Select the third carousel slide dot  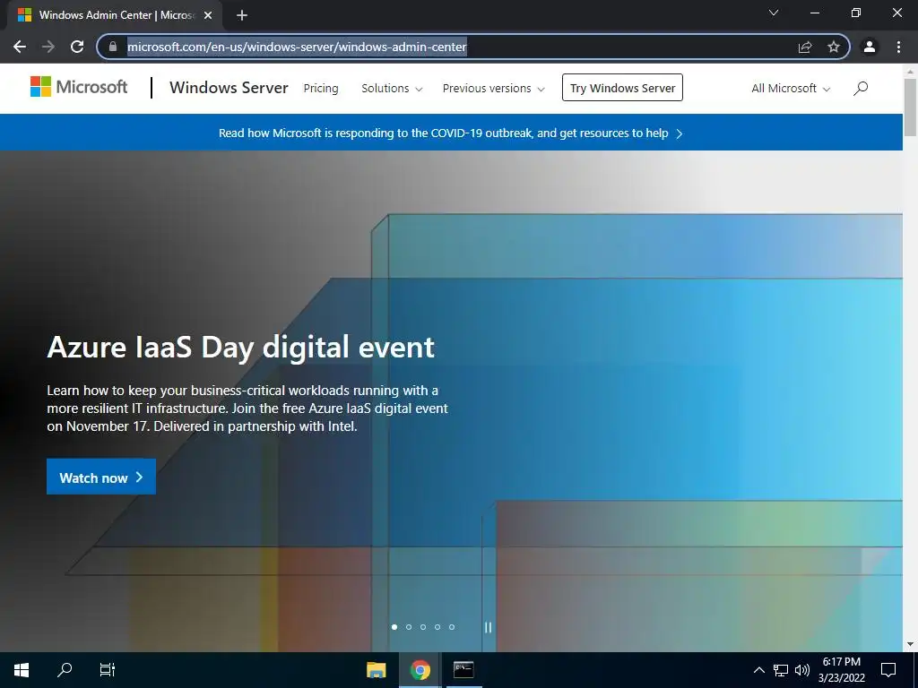(x=423, y=627)
